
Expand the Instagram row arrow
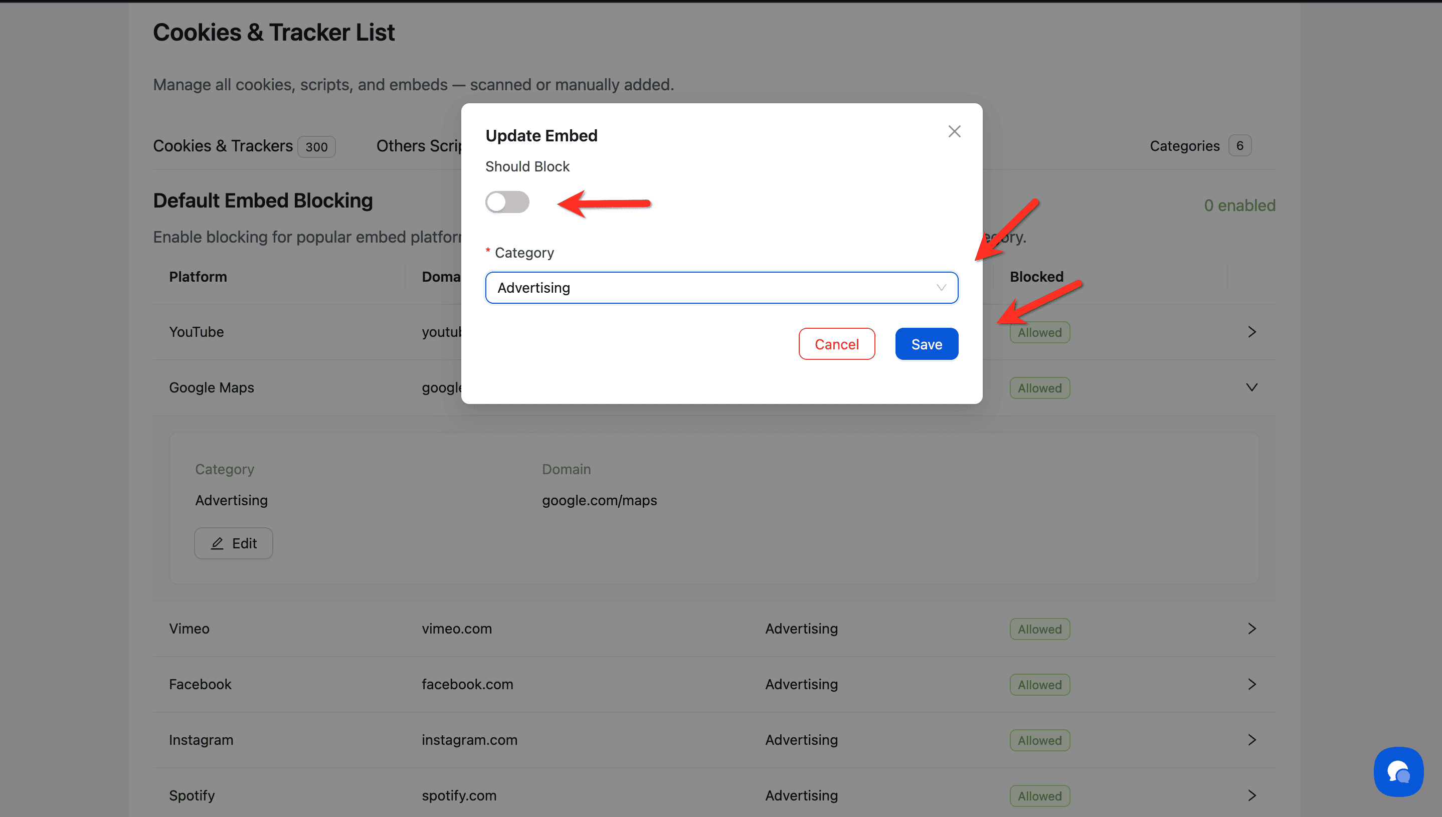[x=1251, y=740]
